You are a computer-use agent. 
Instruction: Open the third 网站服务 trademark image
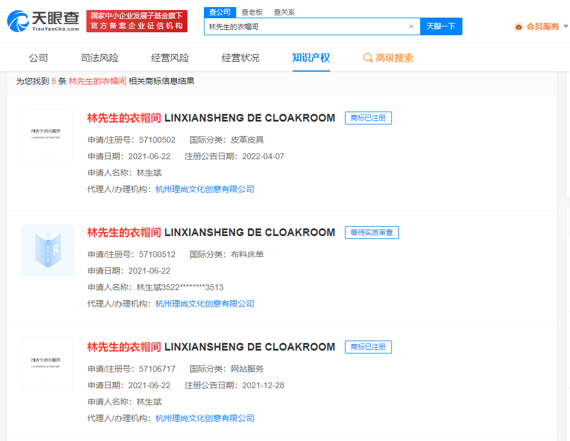(47, 365)
